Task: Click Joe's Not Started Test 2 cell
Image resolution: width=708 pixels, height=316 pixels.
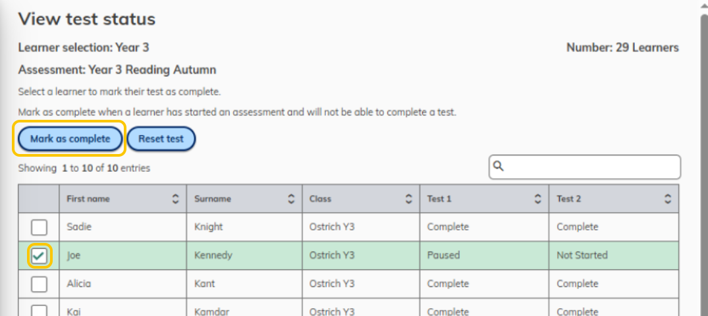Action: click(x=614, y=255)
